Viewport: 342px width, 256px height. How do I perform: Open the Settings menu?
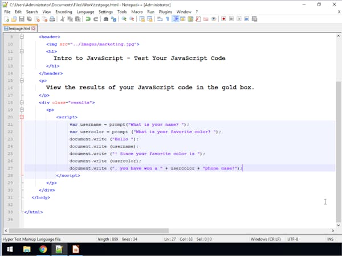click(x=105, y=12)
